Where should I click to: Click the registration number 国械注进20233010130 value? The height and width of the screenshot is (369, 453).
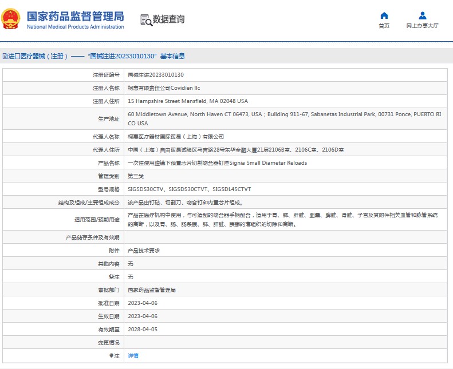click(155, 75)
